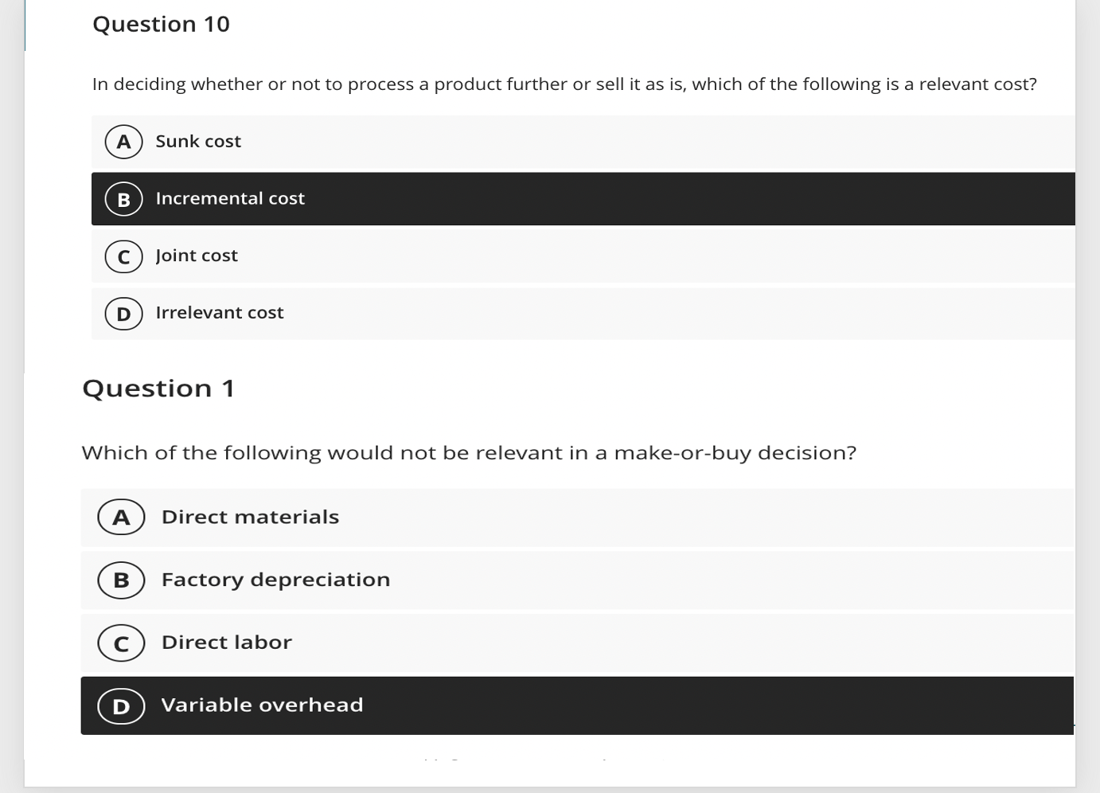
Task: Click the circled D icon beside Variable overhead
Action: [120, 705]
